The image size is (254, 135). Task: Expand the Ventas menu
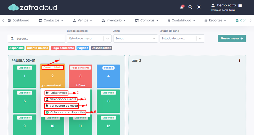click(x=82, y=20)
